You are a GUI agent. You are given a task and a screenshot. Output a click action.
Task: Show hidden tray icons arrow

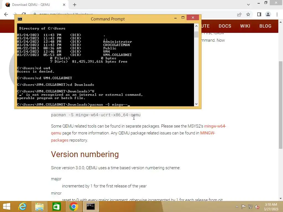click(237, 207)
